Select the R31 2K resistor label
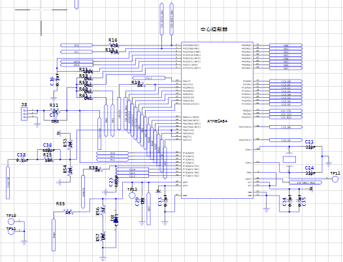Viewport: 343px width, 262px height. coord(55,108)
